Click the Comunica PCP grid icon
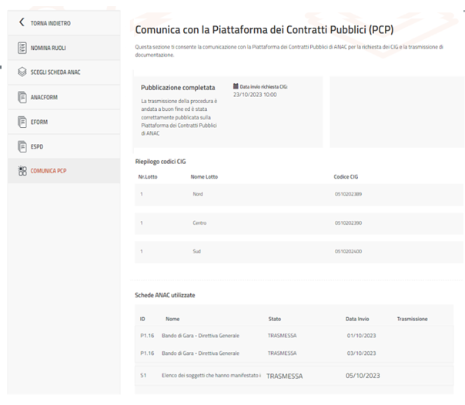 point(22,171)
